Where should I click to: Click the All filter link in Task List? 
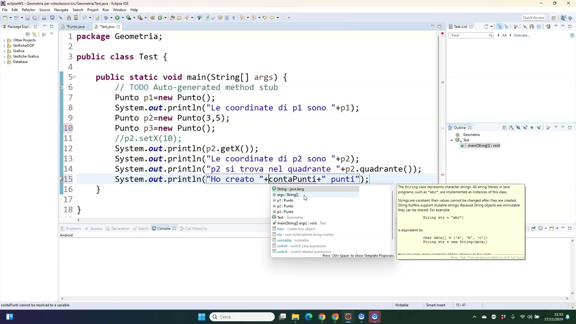coord(504,35)
